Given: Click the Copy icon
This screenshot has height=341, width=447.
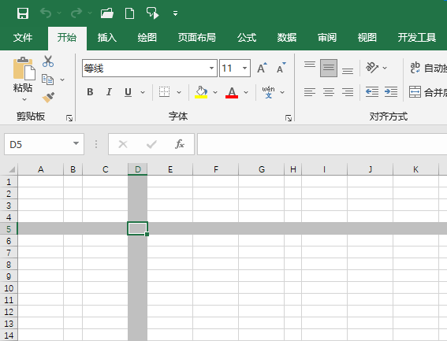Looking at the screenshot, I should (47, 80).
